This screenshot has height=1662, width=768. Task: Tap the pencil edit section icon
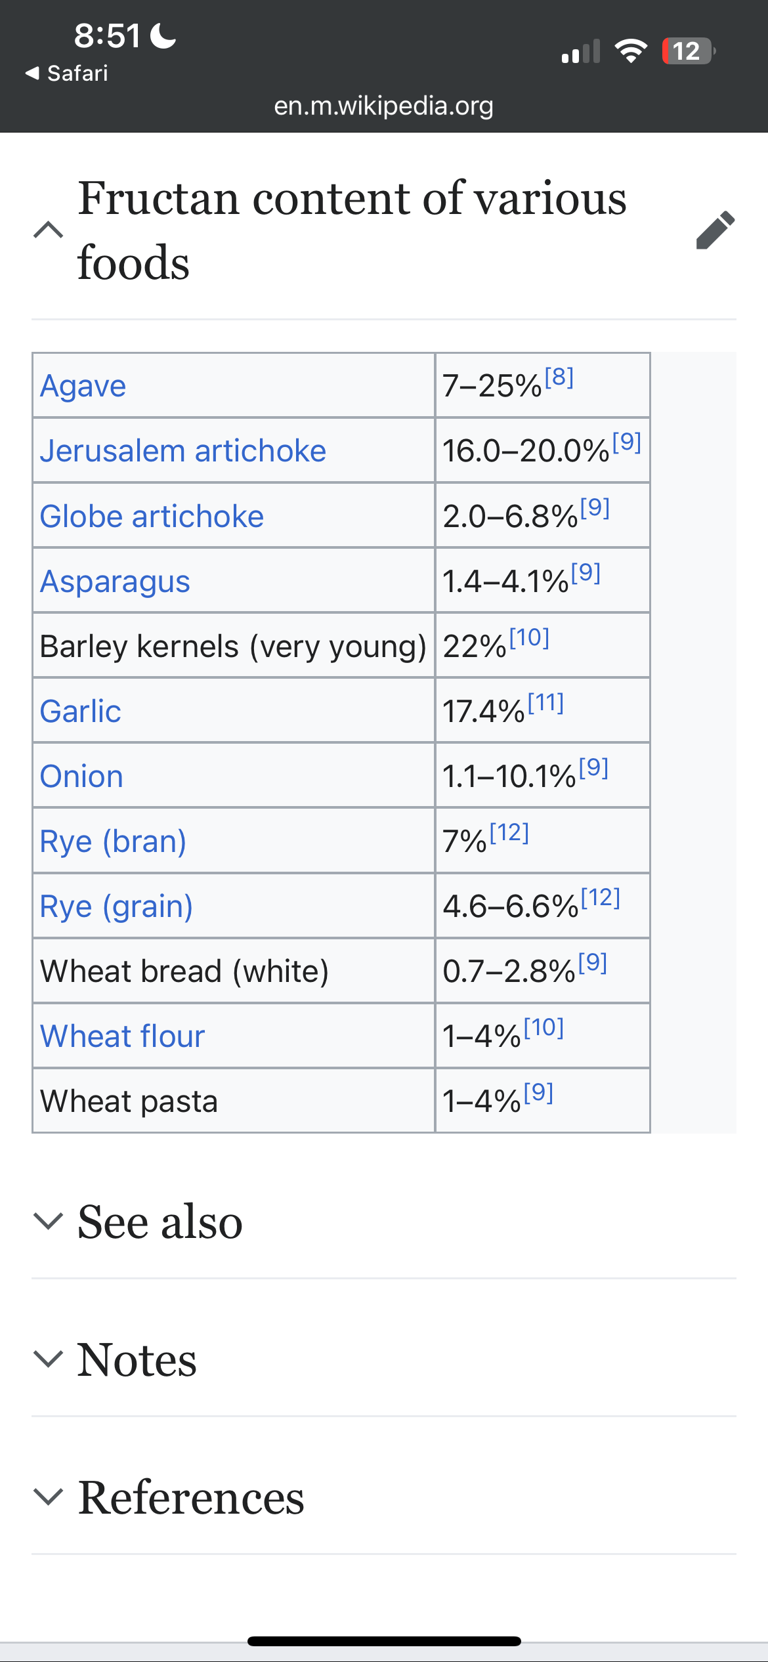click(x=715, y=230)
